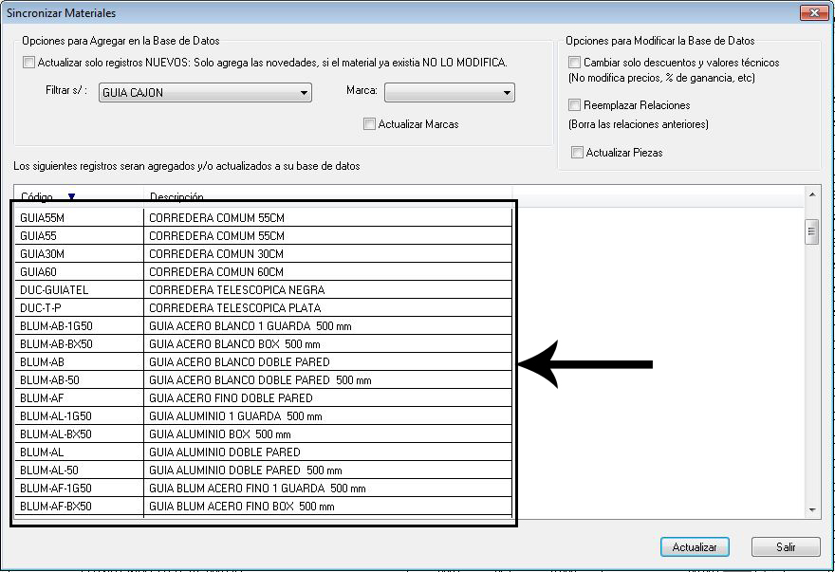Click GUIA ALUMINIO DOBLE PARED description

[x=224, y=452]
